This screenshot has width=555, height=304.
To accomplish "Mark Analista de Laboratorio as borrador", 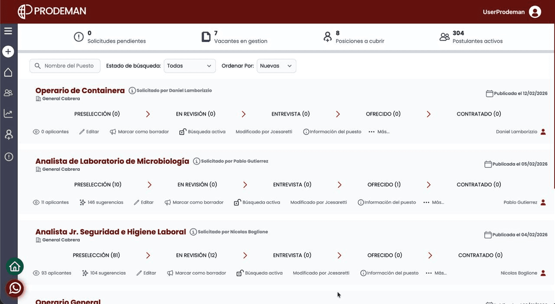I will click(194, 202).
